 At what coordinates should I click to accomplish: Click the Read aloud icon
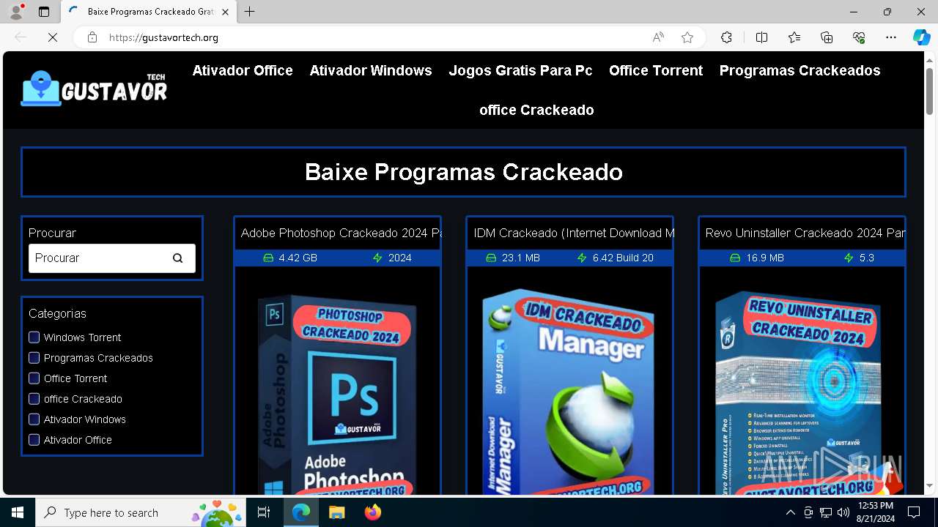658,37
